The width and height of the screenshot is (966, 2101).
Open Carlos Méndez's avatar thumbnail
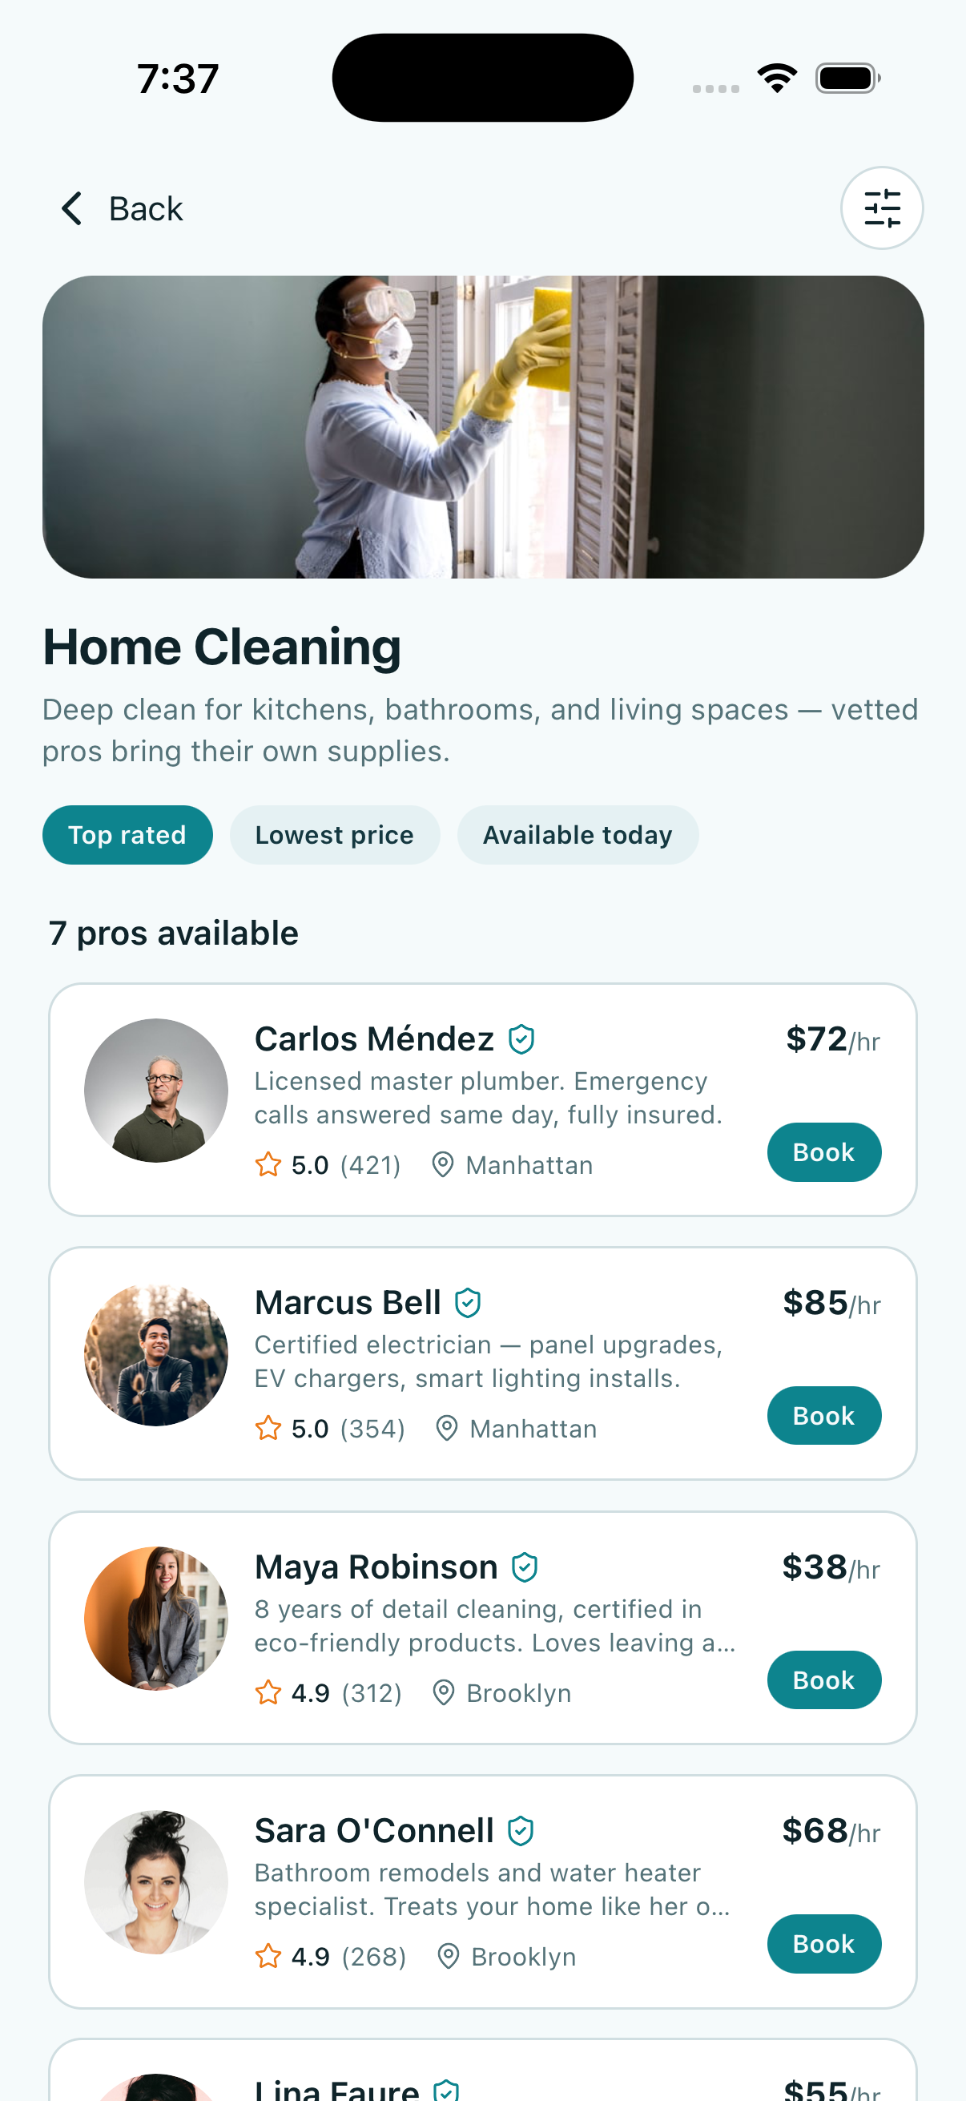[x=155, y=1090]
